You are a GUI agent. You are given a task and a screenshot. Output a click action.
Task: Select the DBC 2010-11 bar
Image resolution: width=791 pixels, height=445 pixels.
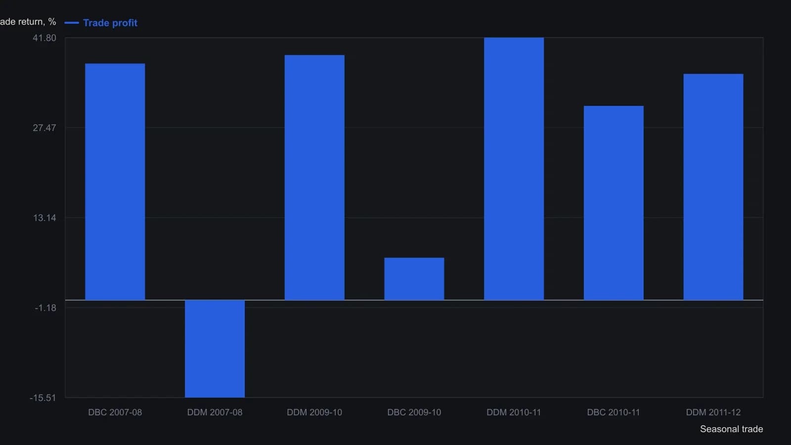coord(614,203)
